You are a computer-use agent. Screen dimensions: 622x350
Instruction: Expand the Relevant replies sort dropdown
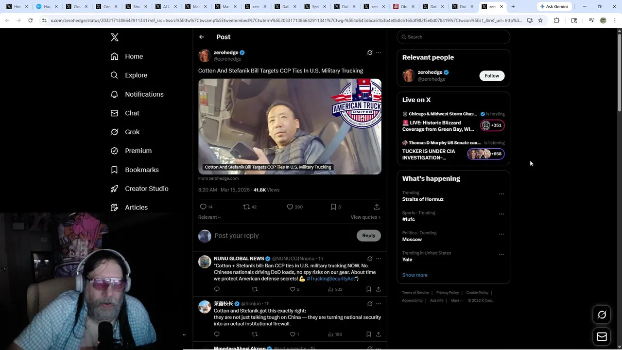209,217
